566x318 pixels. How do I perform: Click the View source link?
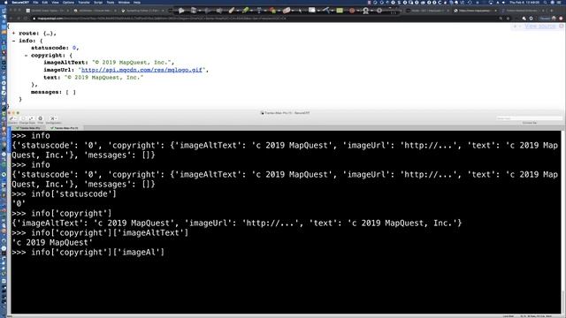point(540,26)
